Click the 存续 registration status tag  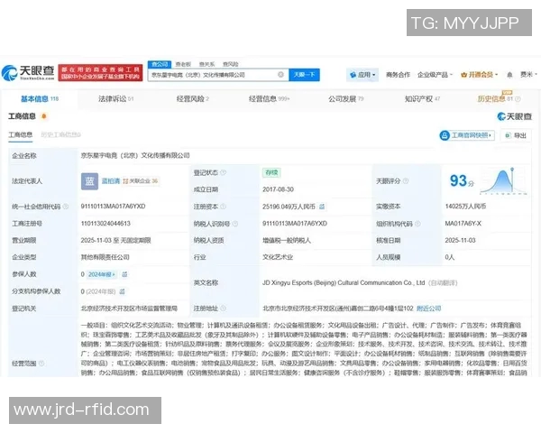tap(271, 172)
